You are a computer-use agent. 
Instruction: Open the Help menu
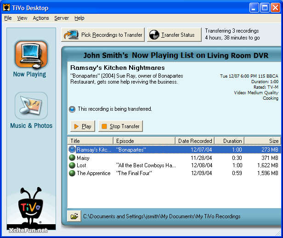point(79,18)
